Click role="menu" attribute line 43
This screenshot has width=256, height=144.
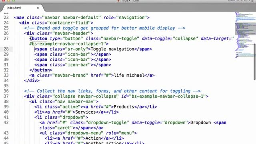120,133
